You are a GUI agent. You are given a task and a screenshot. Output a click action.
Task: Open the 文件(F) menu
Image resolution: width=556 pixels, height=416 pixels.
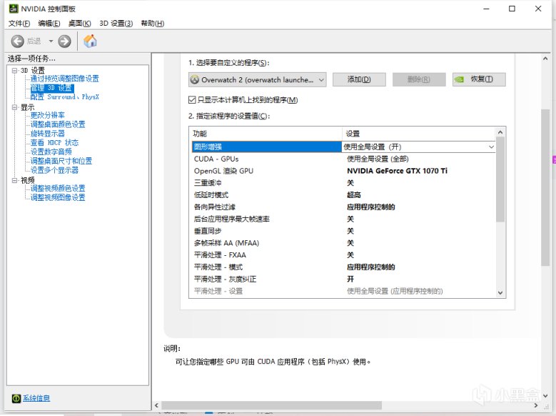[x=19, y=24]
